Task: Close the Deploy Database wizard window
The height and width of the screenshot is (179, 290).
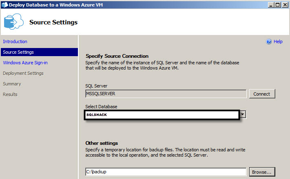Action: point(285,4)
